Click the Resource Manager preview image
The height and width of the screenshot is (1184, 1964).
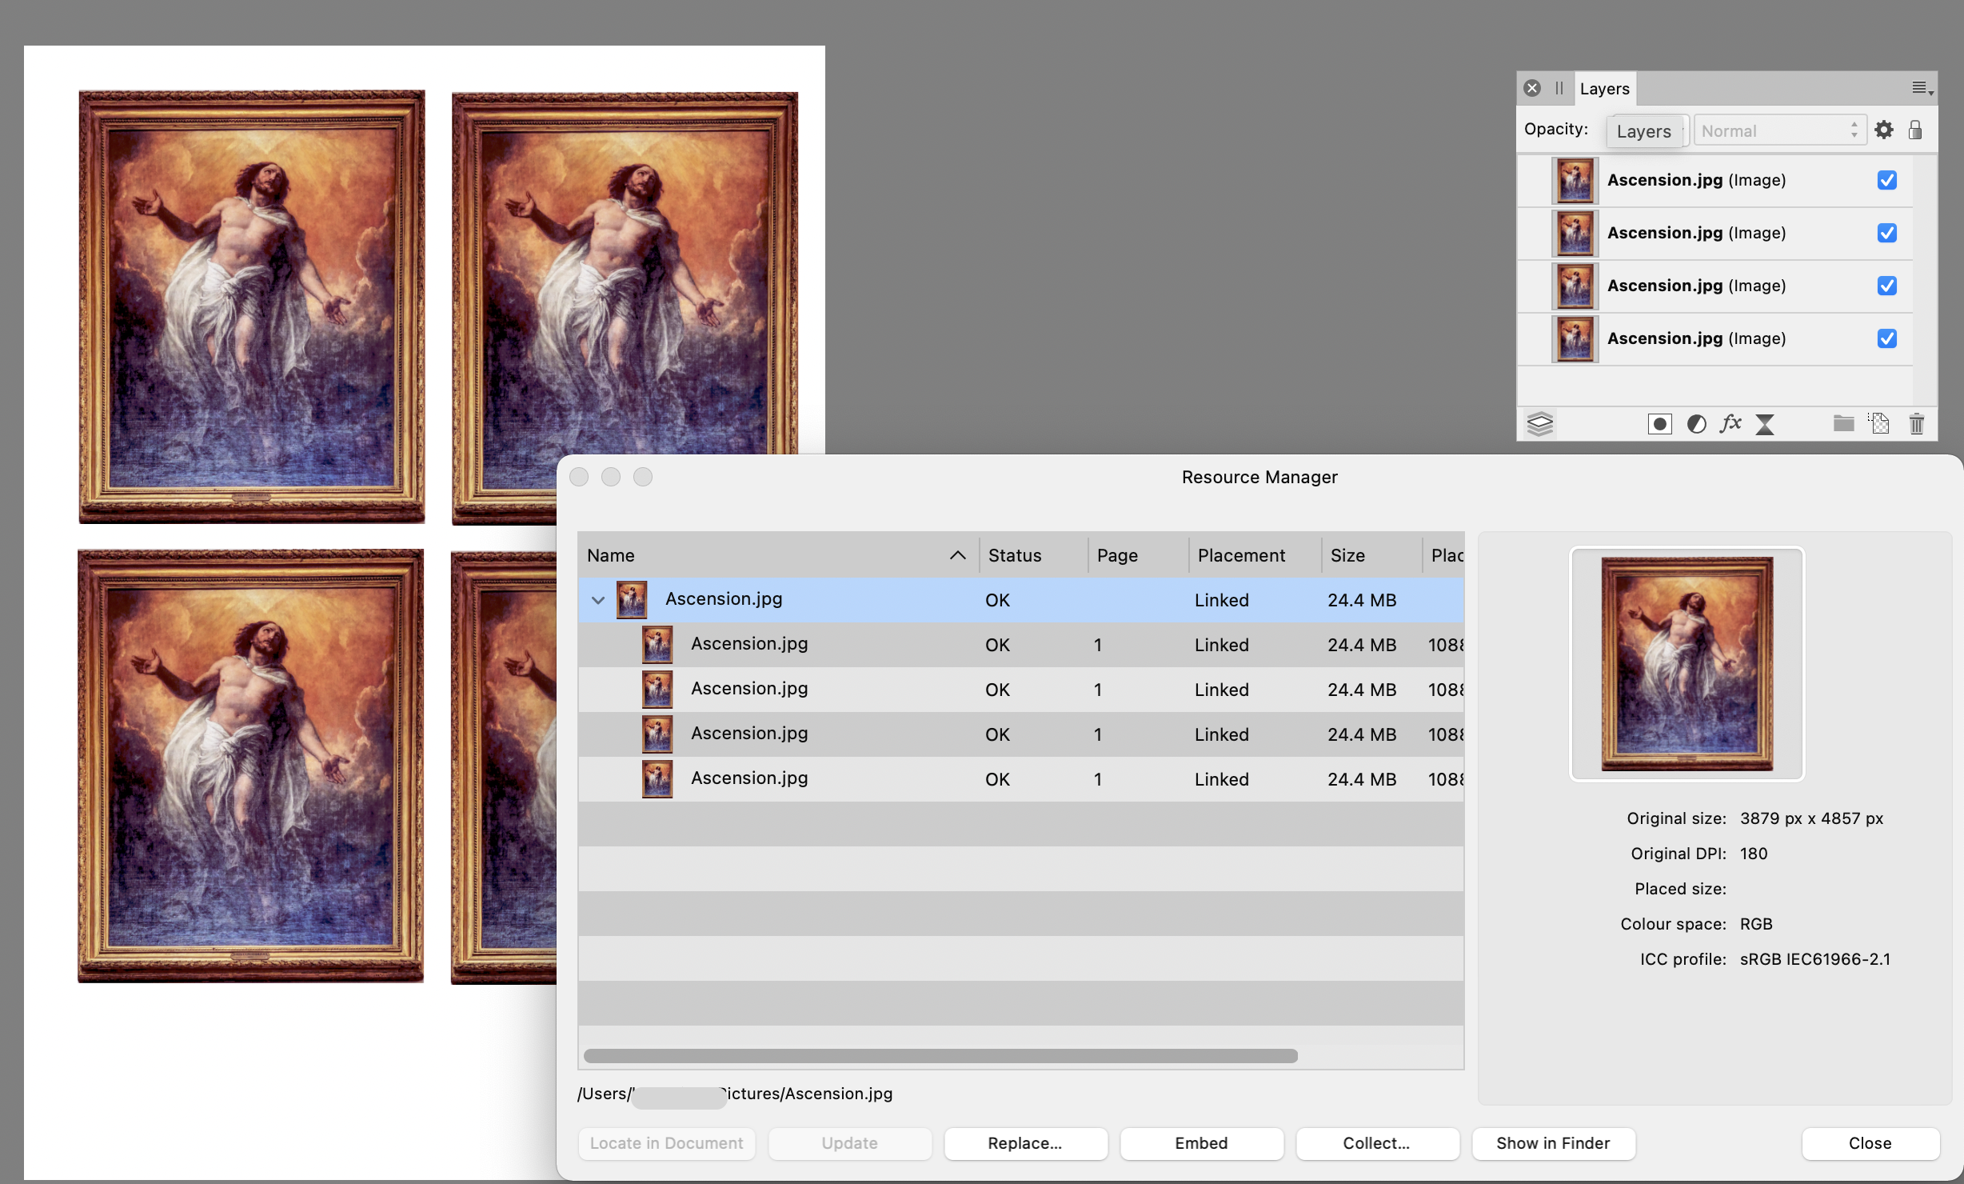(x=1687, y=664)
